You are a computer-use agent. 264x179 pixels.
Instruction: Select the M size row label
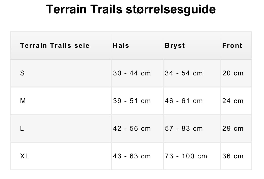23,101
